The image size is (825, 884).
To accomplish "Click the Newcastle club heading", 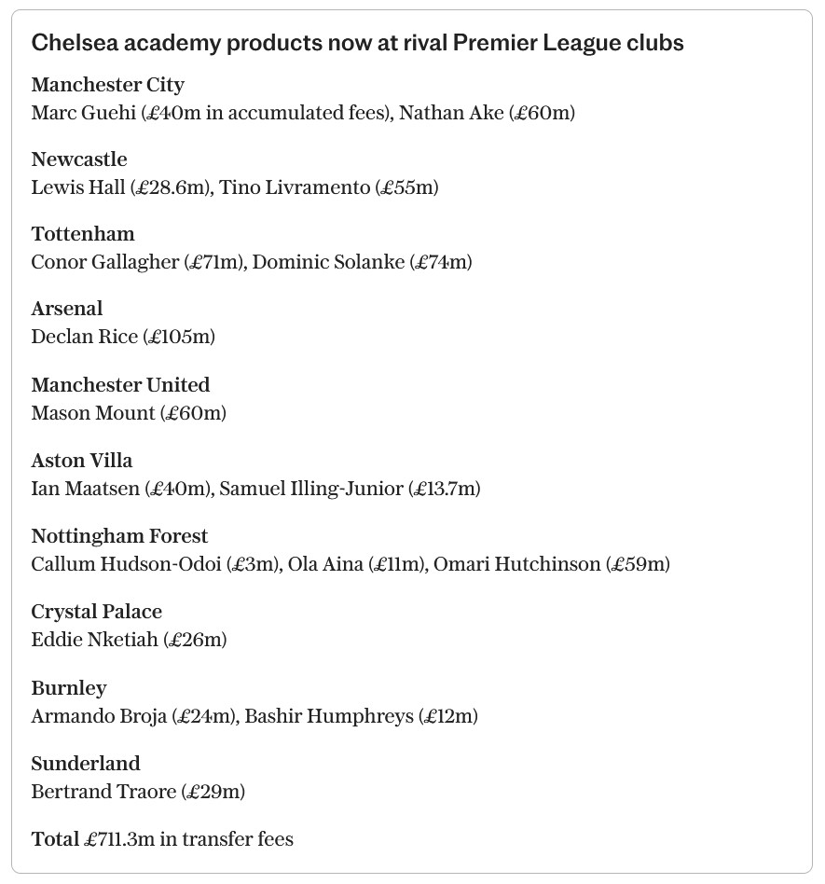I will click(x=79, y=159).
